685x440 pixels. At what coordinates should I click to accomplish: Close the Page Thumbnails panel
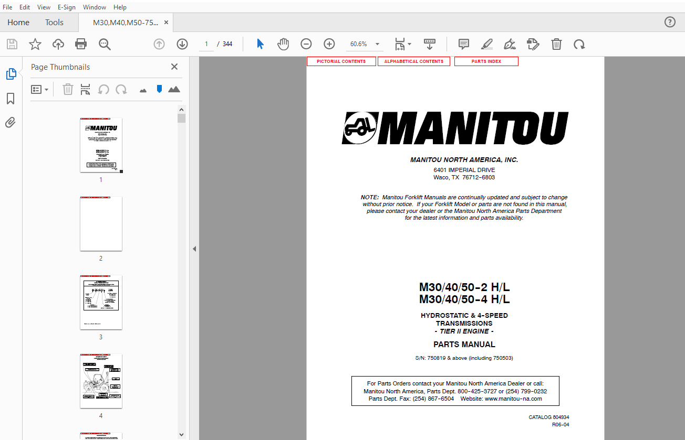click(174, 67)
